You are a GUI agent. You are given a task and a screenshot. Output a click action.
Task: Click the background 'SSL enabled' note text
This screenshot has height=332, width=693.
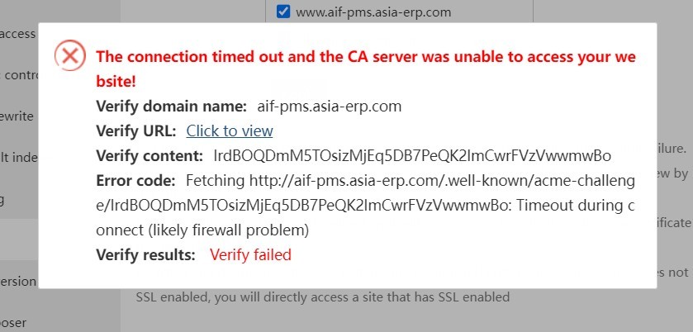(x=322, y=296)
